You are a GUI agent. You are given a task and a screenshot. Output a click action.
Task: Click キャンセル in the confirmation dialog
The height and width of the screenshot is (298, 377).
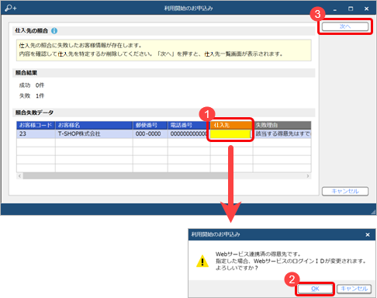(x=354, y=289)
